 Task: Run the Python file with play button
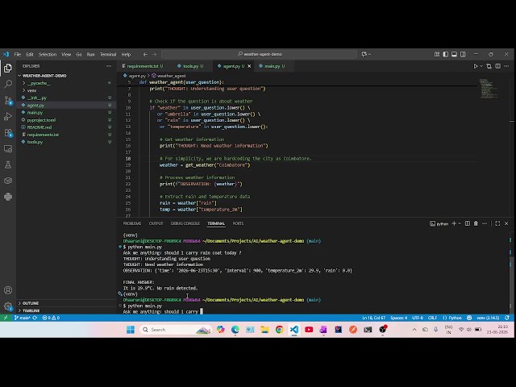click(475, 66)
